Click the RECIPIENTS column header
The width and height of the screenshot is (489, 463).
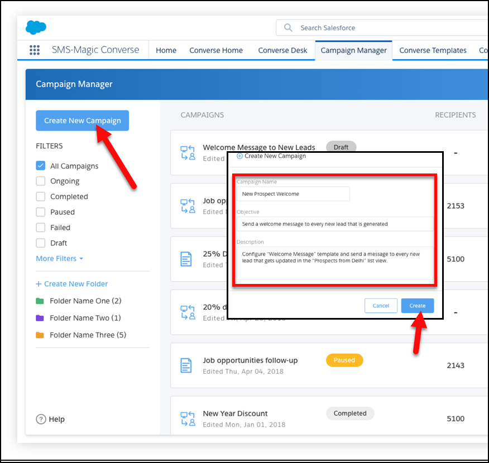tap(455, 115)
